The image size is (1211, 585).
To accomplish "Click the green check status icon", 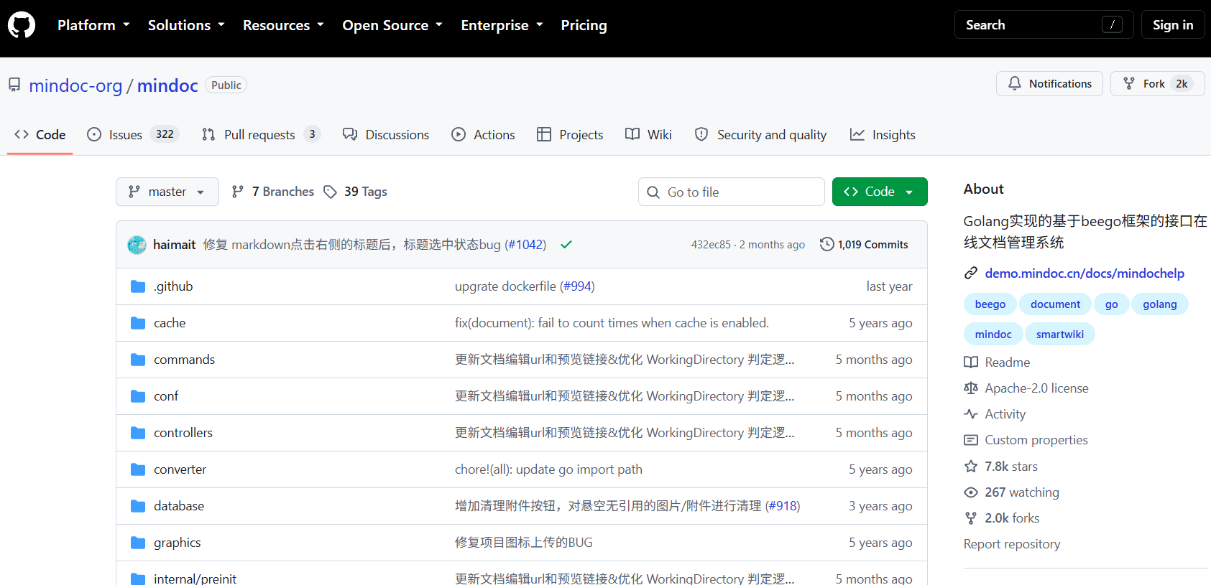I will coord(566,245).
